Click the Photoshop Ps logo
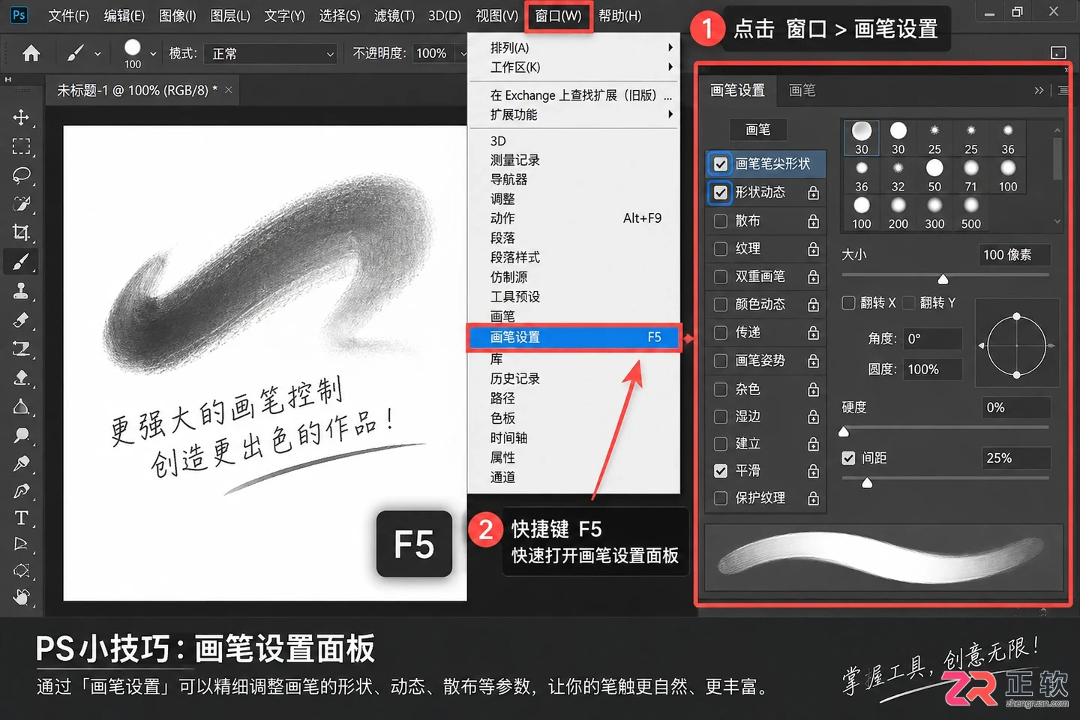The image size is (1080, 720). [x=19, y=15]
